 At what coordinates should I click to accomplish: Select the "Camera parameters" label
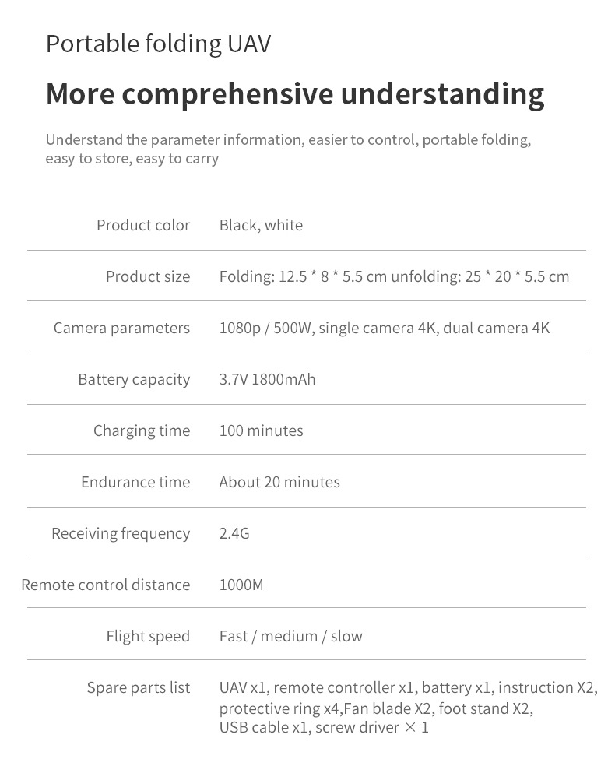(x=121, y=328)
